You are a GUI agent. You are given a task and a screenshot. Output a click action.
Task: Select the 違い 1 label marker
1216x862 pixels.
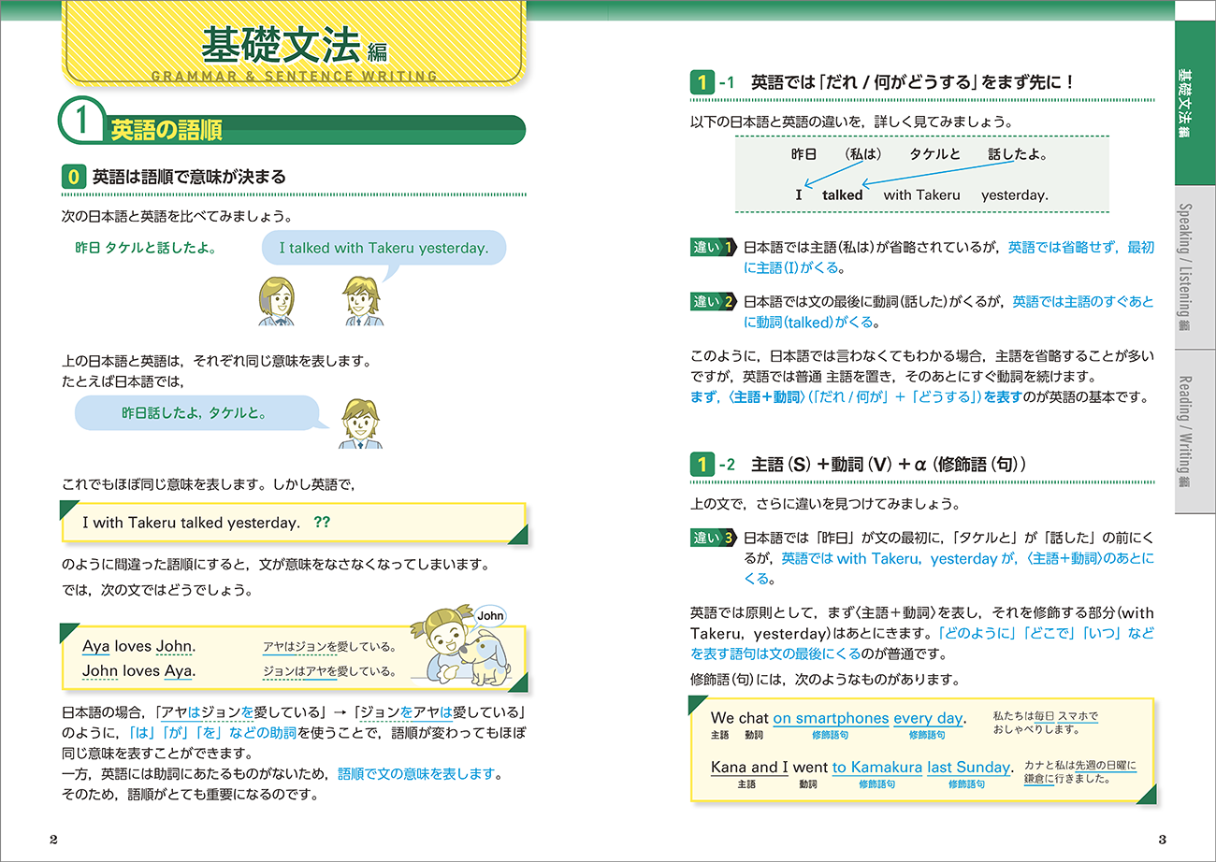713,248
